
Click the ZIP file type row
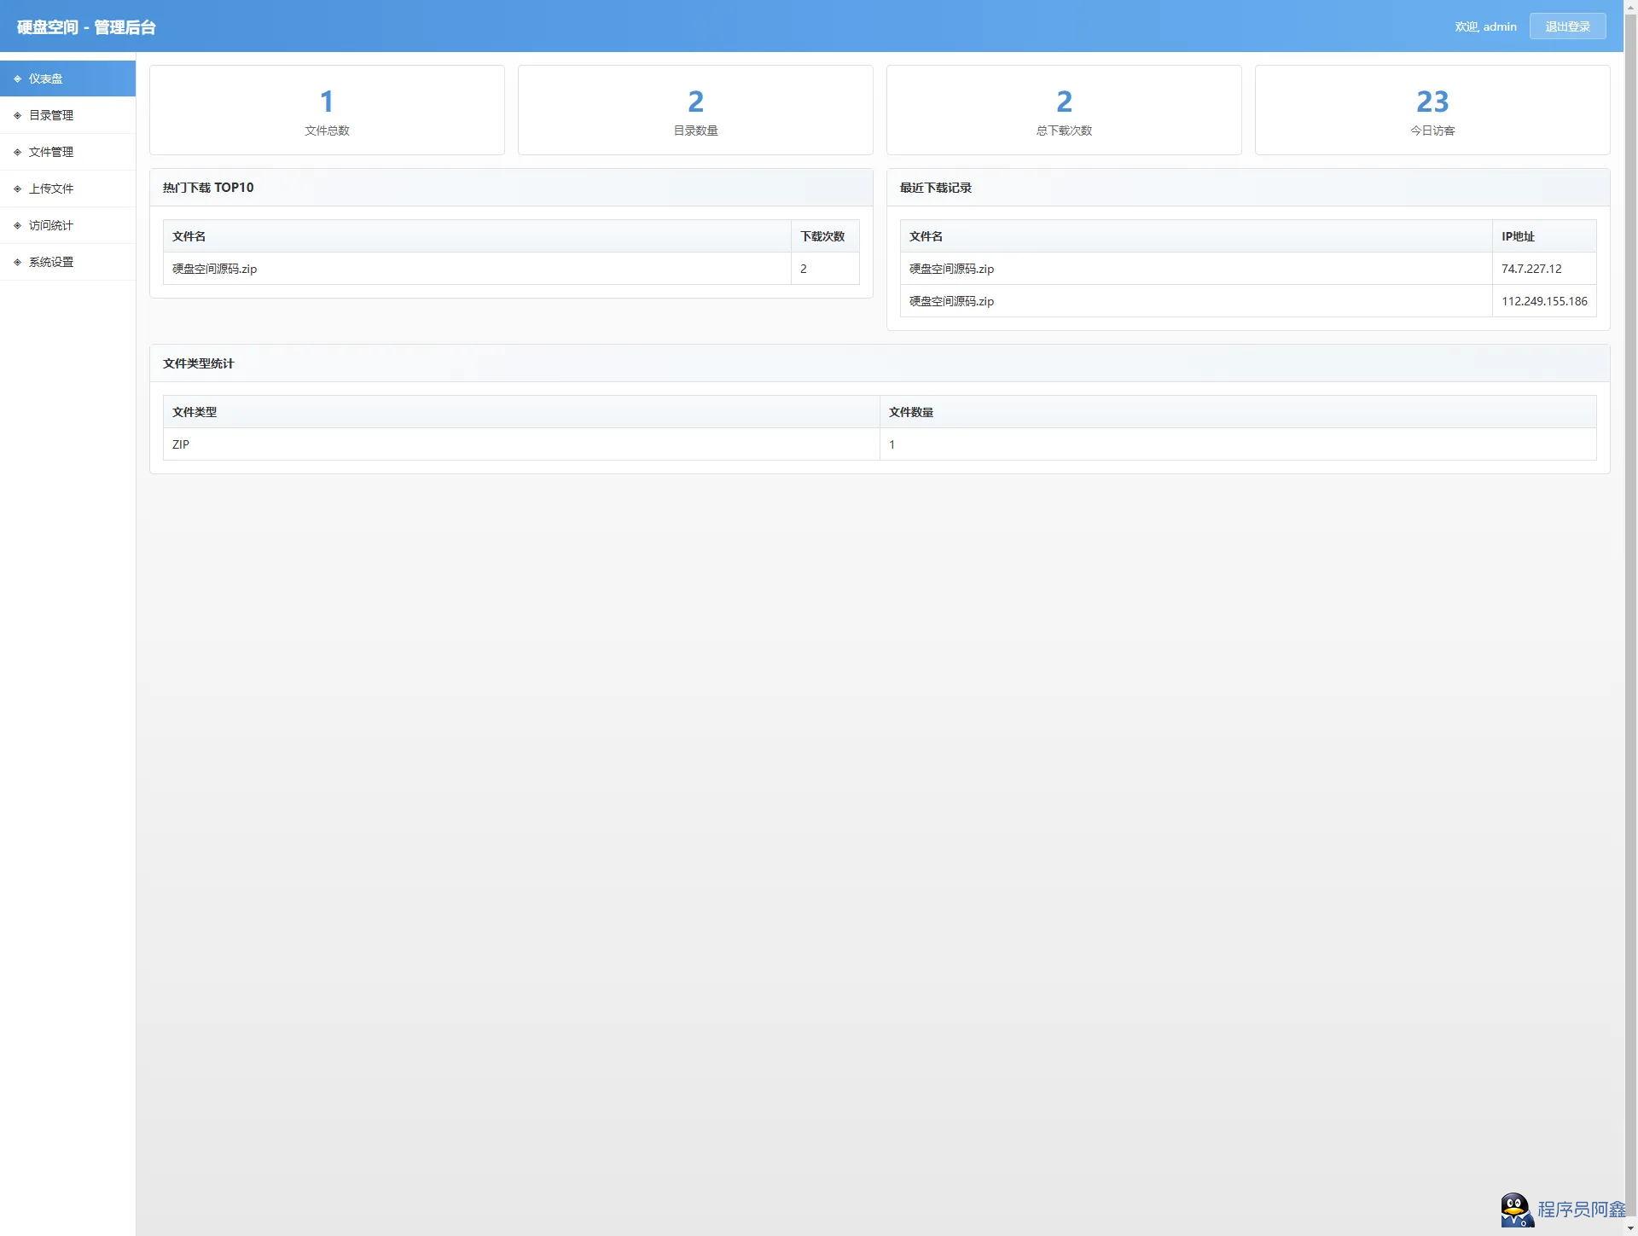click(x=181, y=444)
